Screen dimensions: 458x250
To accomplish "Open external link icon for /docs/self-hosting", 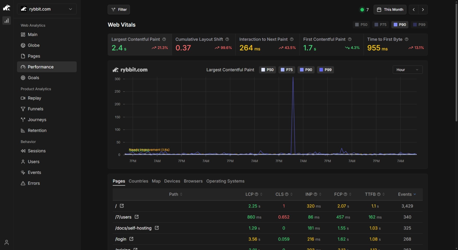I will pos(157,228).
